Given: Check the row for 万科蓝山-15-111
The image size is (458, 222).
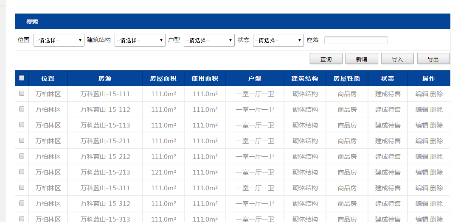Looking at the screenshot, I should (x=22, y=93).
